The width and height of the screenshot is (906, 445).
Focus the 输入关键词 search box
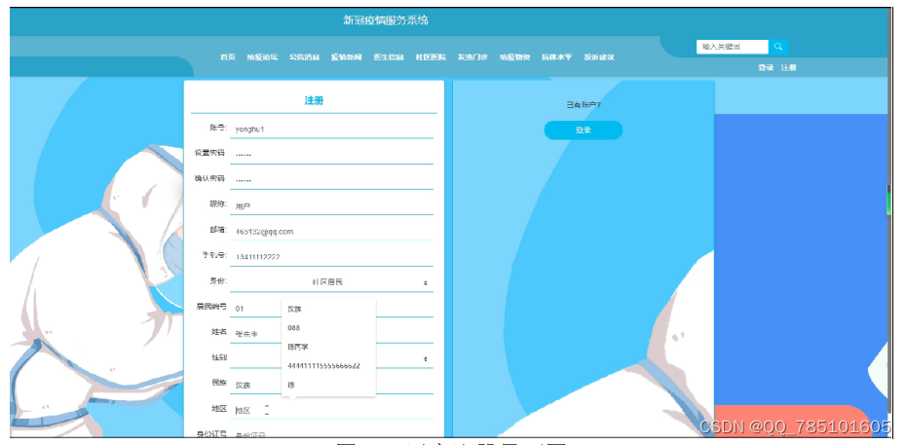point(732,47)
